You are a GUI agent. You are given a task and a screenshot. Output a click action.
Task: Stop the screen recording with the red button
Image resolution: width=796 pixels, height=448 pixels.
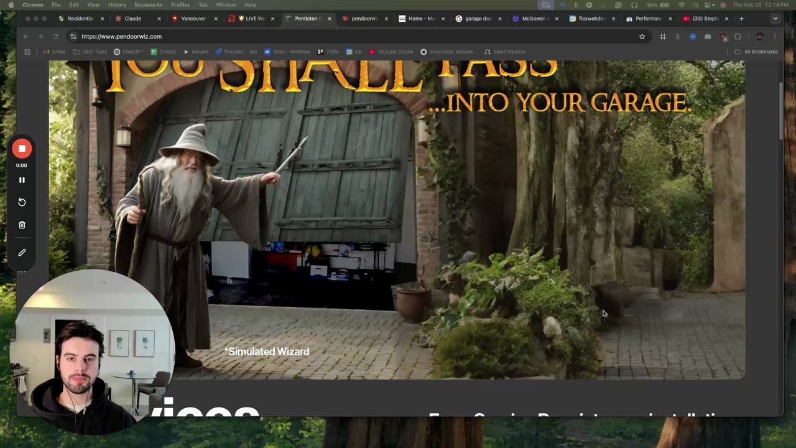(x=22, y=149)
